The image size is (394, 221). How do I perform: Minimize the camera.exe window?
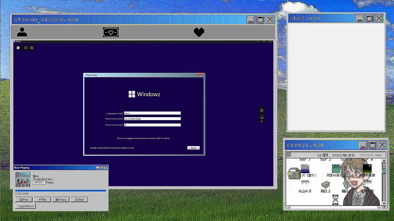[x=363, y=145]
